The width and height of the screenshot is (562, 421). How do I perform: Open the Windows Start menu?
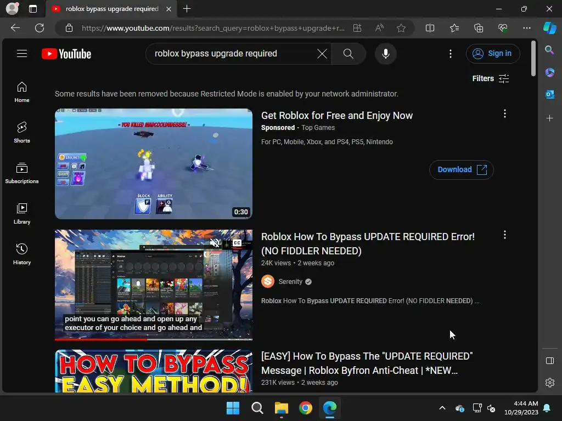pyautogui.click(x=233, y=408)
